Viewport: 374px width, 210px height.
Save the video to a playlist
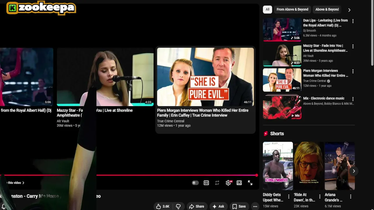[239, 206]
